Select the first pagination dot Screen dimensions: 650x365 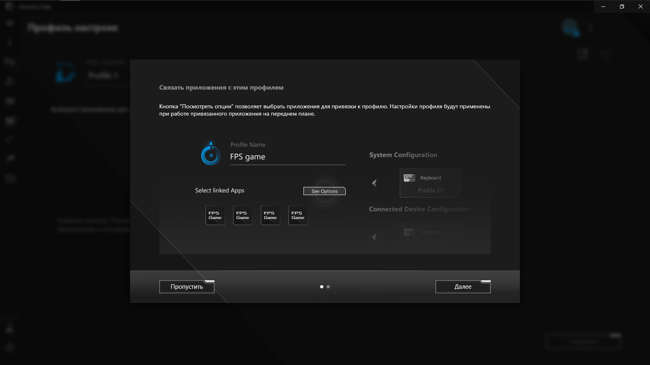321,286
